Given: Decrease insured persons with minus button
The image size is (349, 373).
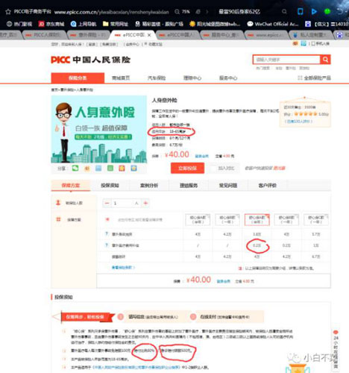Looking at the screenshot, I should pyautogui.click(x=107, y=203).
